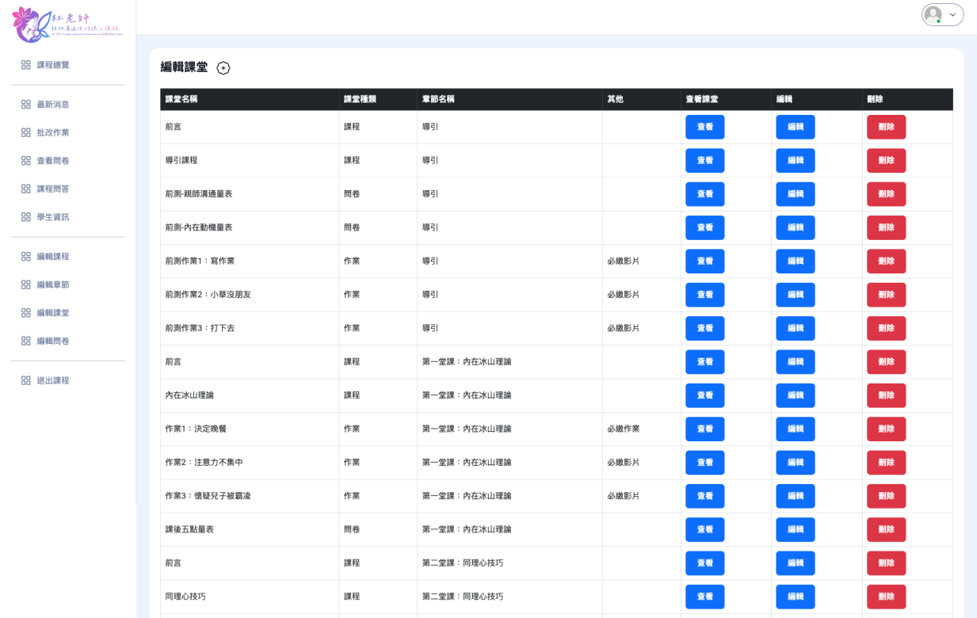Viewport: 977px width, 618px height.
Task: Delete the 同理心技巧 classroom row
Action: [x=886, y=597]
